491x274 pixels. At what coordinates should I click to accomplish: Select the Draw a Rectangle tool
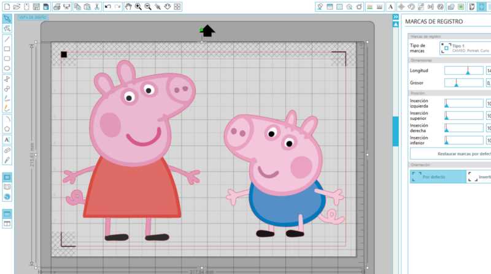(7, 49)
